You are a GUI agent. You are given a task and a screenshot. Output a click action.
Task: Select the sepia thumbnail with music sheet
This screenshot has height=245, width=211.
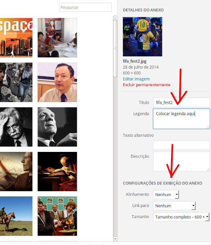pos(16,171)
